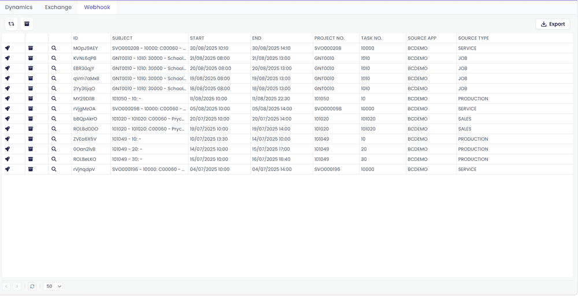Select subject '101049 - 20: -'
The image size is (578, 296).
pos(127,149)
